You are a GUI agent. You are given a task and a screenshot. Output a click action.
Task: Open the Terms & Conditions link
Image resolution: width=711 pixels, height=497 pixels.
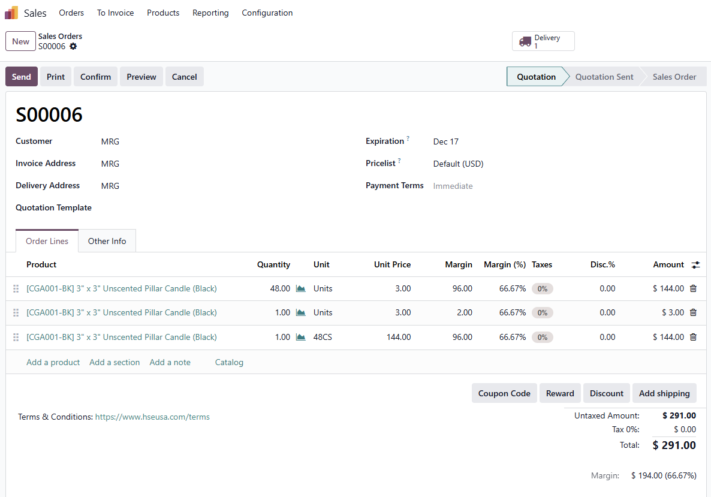click(x=152, y=417)
